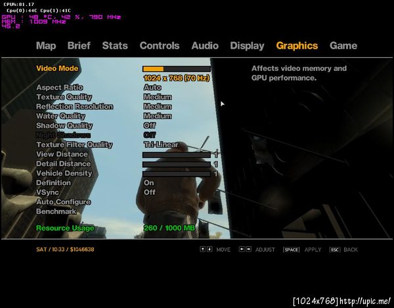Select the Shadow Quality option
394x308 pixels.
tap(64, 125)
